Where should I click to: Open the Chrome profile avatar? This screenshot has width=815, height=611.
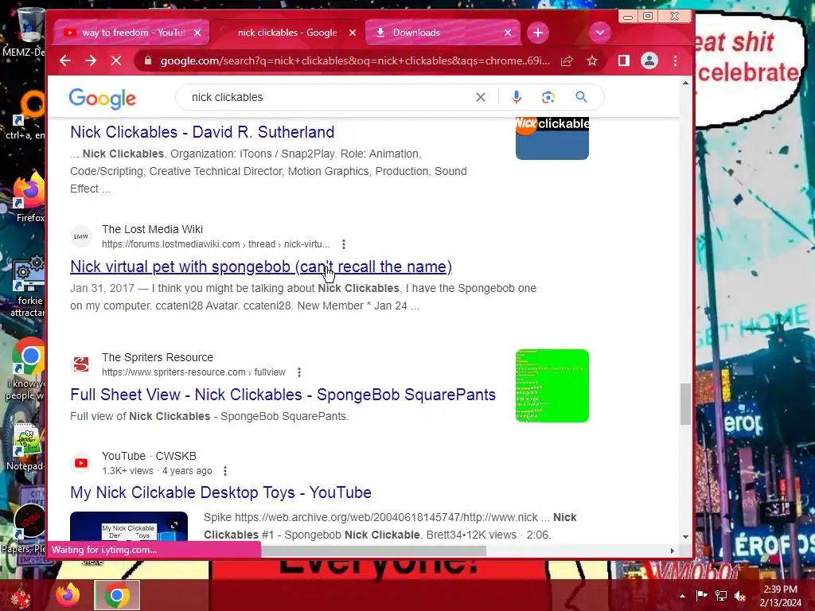(649, 60)
